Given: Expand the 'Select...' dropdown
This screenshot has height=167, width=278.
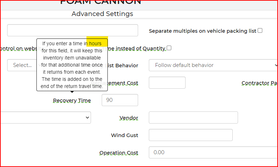Looking at the screenshot, I should coord(22,65).
